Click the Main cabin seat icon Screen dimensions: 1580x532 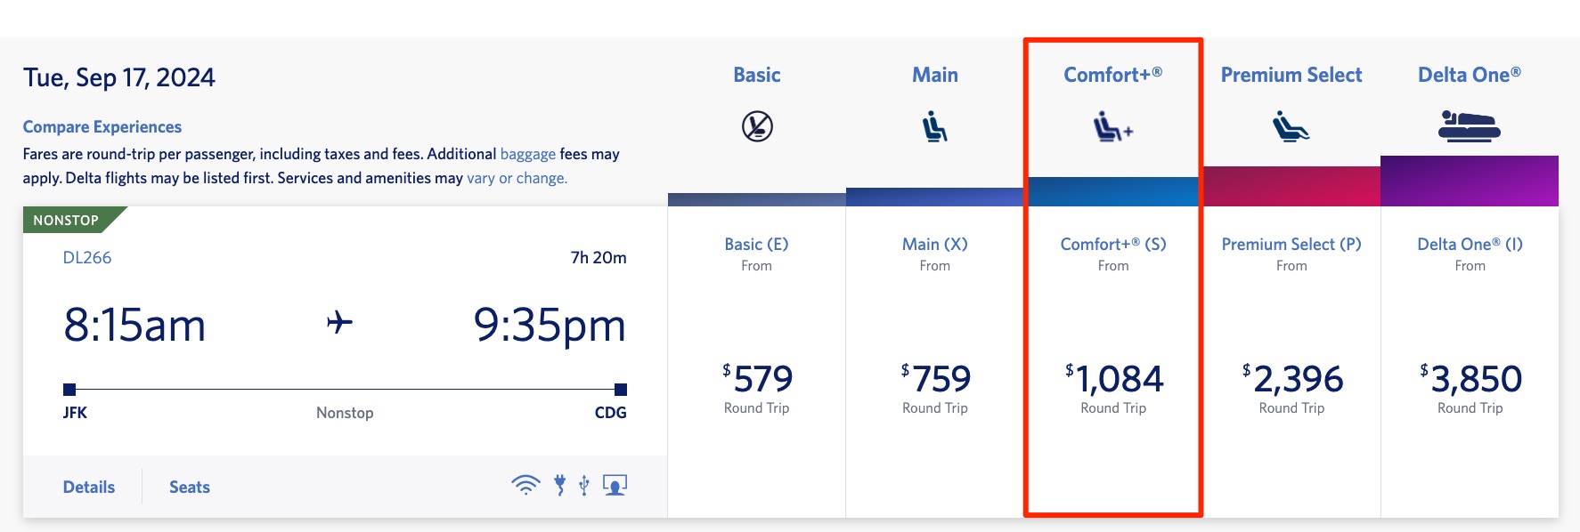coord(934,126)
